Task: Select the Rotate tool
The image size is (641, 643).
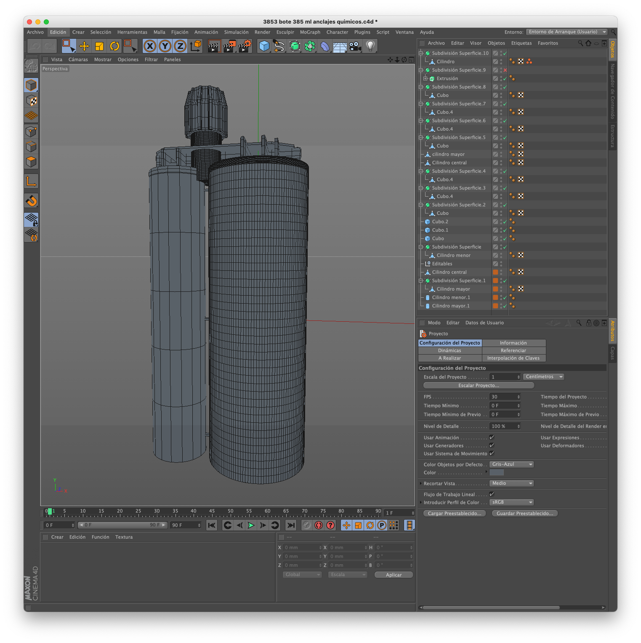Action: tap(114, 46)
